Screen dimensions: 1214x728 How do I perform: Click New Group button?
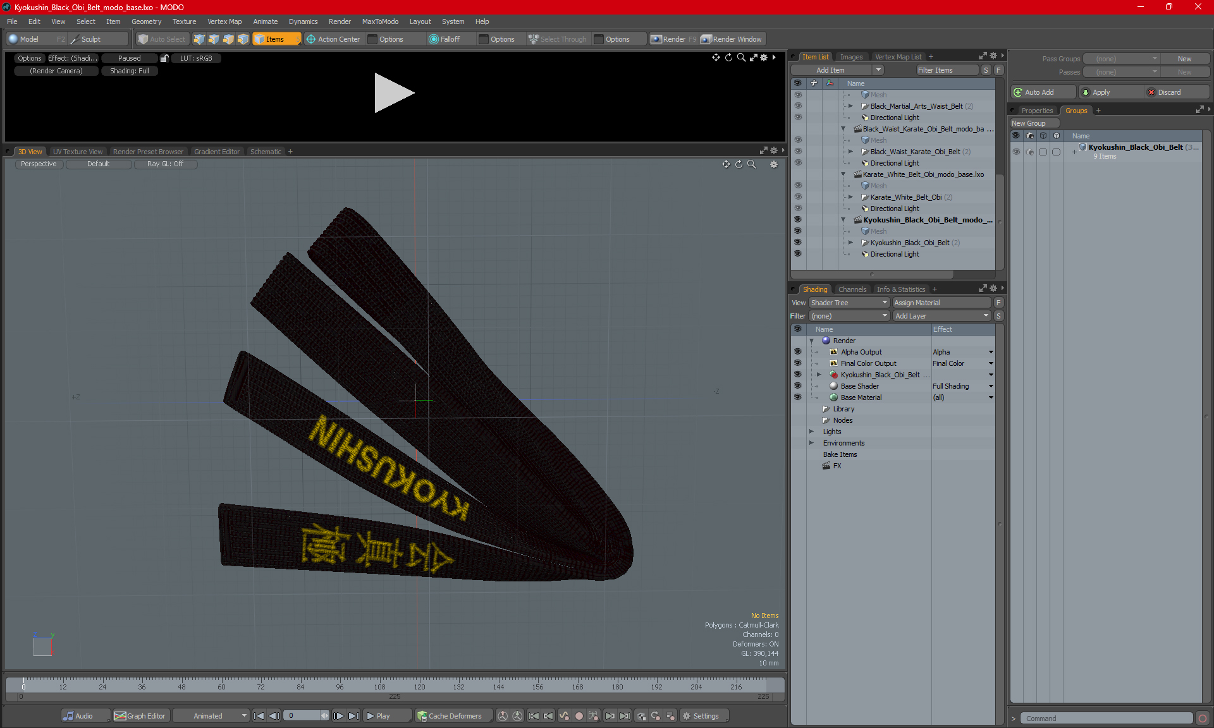click(x=1034, y=123)
